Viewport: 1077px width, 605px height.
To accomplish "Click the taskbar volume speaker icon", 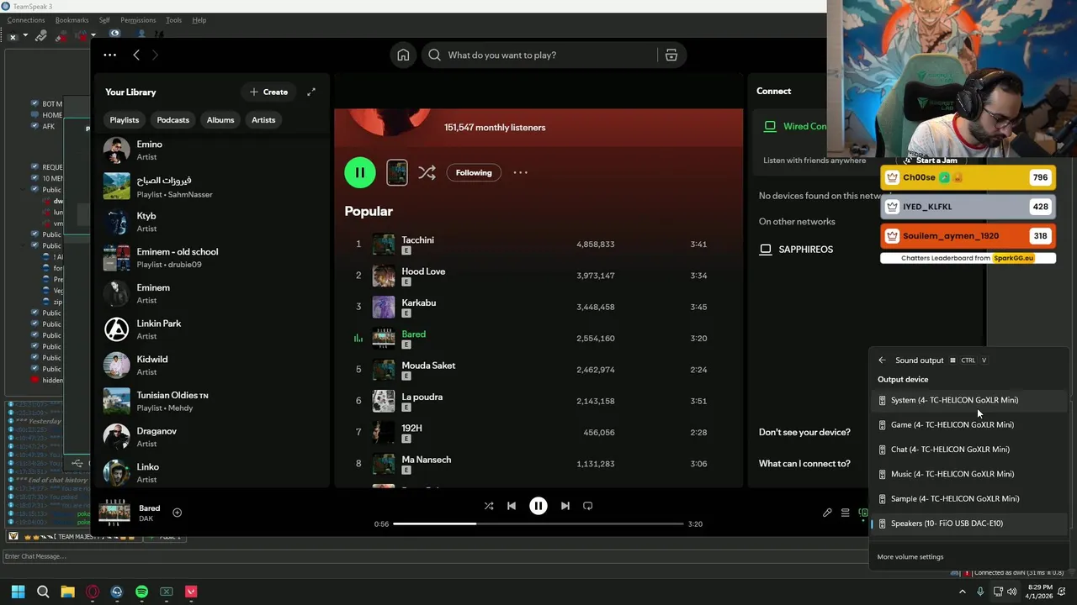I will 1012,592.
